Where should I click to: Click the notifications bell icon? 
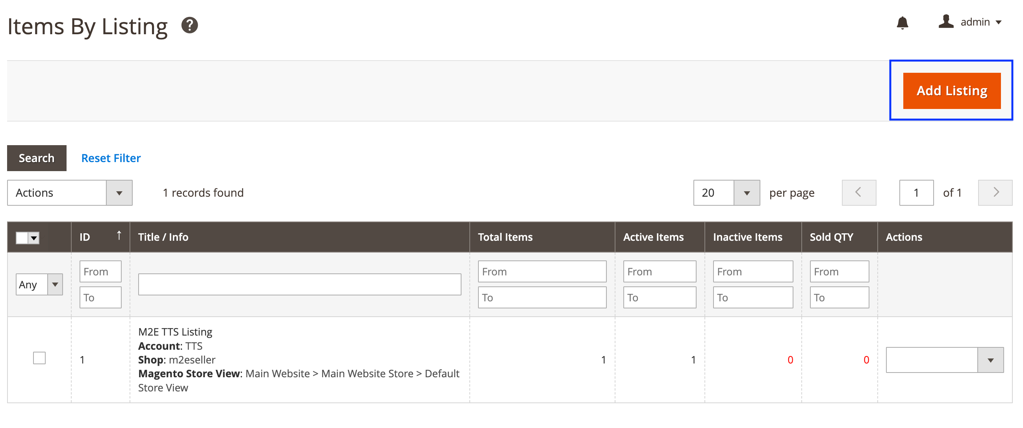[x=902, y=22]
